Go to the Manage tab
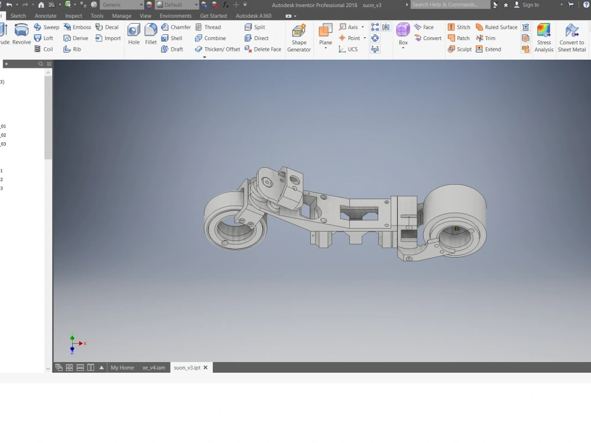591x443 pixels. coord(122,16)
